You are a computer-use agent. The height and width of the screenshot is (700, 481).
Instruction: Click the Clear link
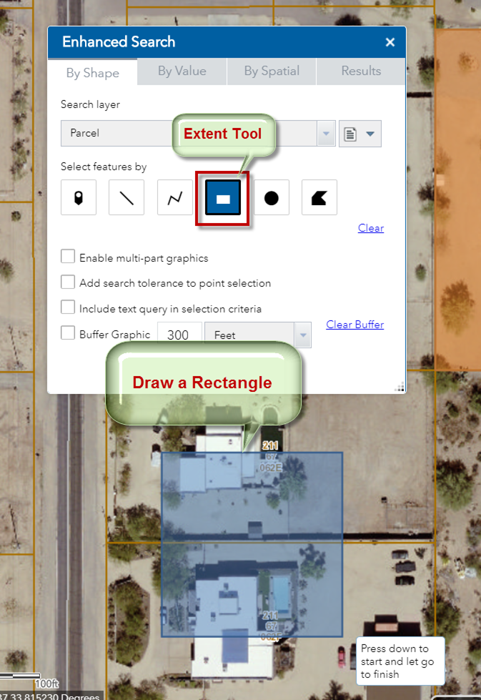coord(371,228)
